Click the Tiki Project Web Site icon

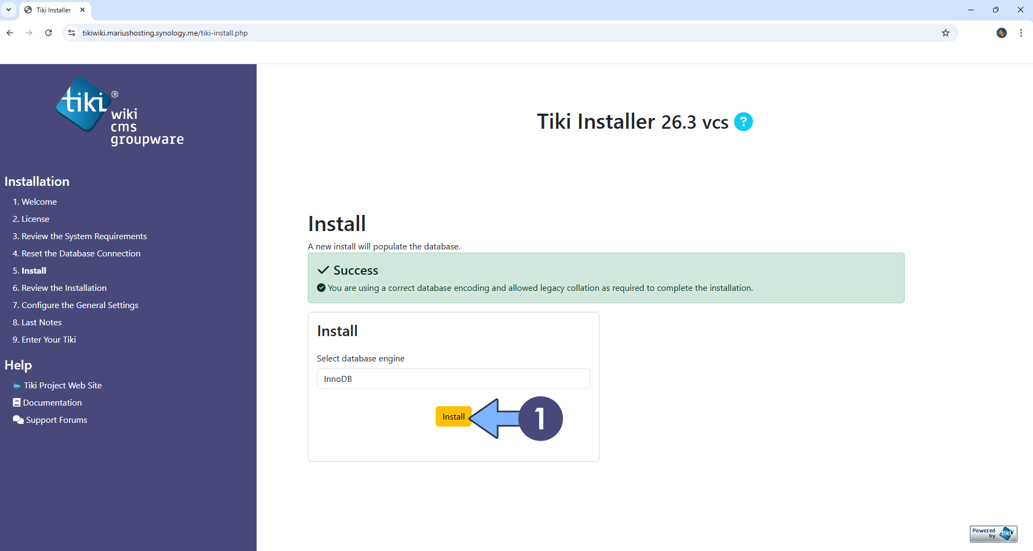pyautogui.click(x=17, y=385)
